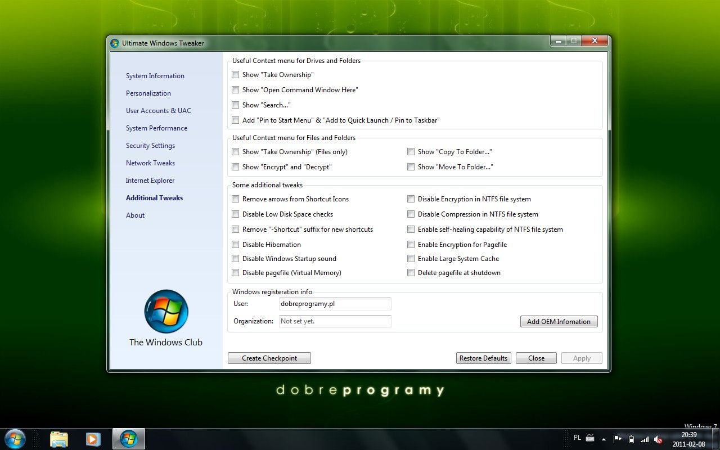Unmute the speaker icon in the tray
The height and width of the screenshot is (450, 720).
(658, 438)
